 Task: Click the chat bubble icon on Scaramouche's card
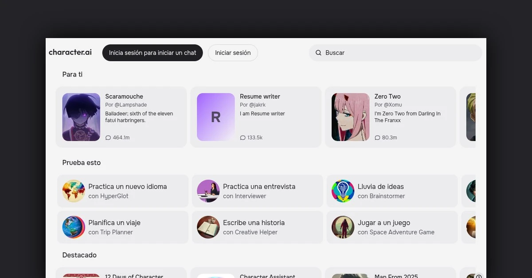[108, 138]
